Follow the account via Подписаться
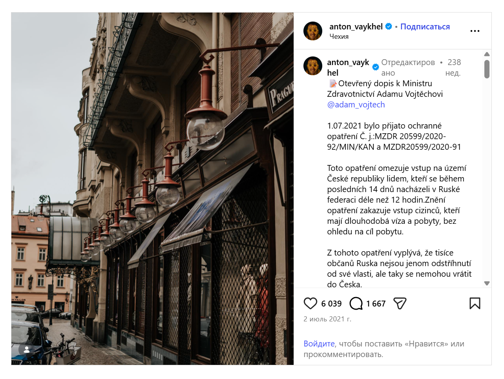 pyautogui.click(x=425, y=27)
